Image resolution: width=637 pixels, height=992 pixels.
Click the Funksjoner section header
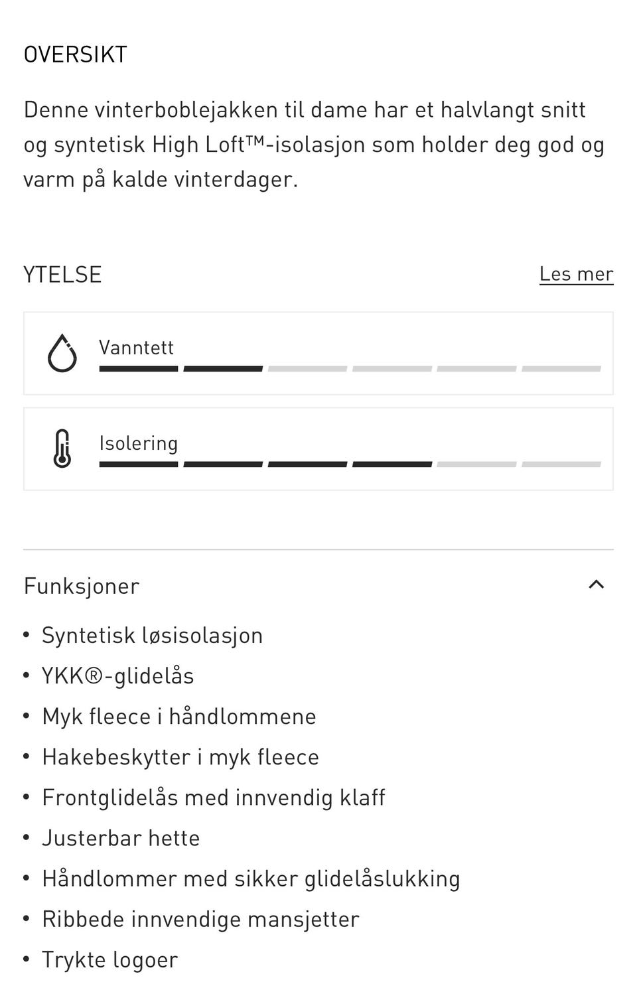click(x=318, y=585)
